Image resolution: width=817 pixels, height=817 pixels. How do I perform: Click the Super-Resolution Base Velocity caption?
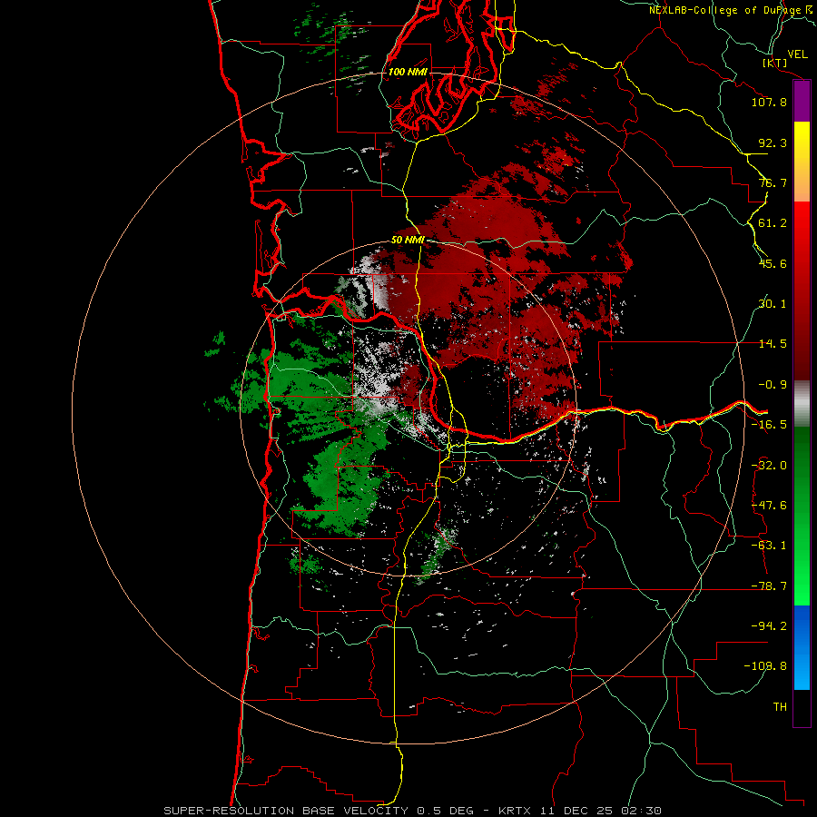coord(412,811)
